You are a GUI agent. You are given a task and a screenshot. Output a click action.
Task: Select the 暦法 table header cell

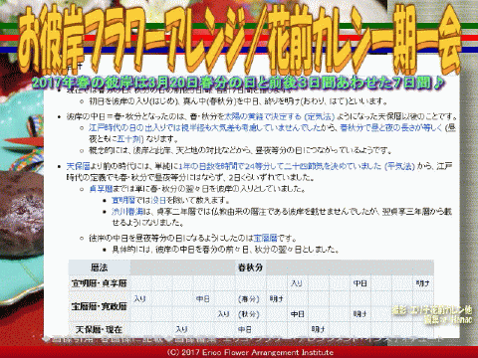pos(100,268)
